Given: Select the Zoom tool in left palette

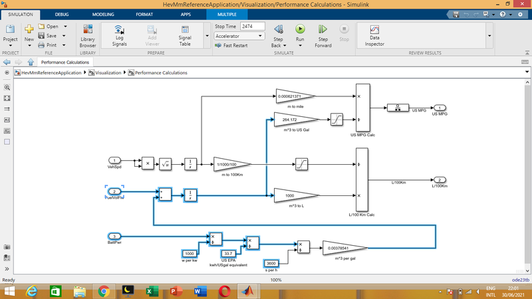Looking at the screenshot, I should click(7, 87).
